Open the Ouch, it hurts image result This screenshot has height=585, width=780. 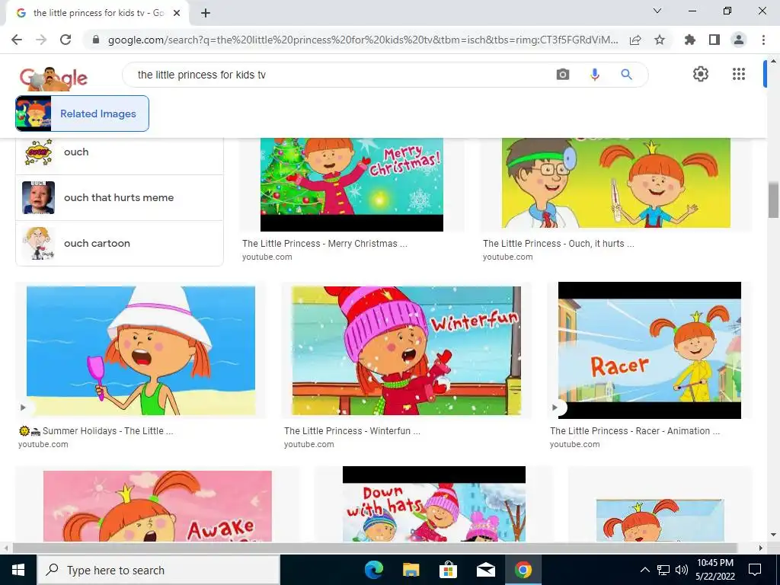[x=615, y=183]
